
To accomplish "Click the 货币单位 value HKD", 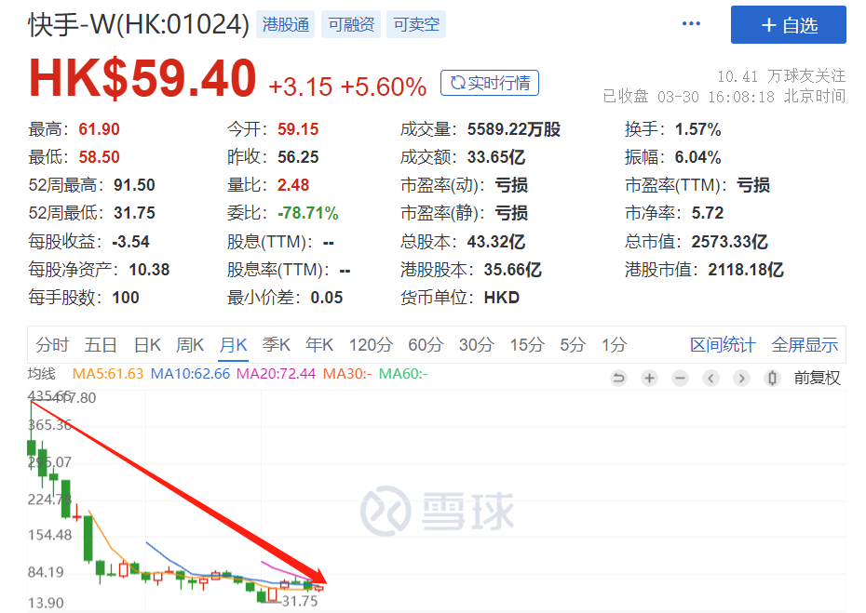I will (502, 298).
